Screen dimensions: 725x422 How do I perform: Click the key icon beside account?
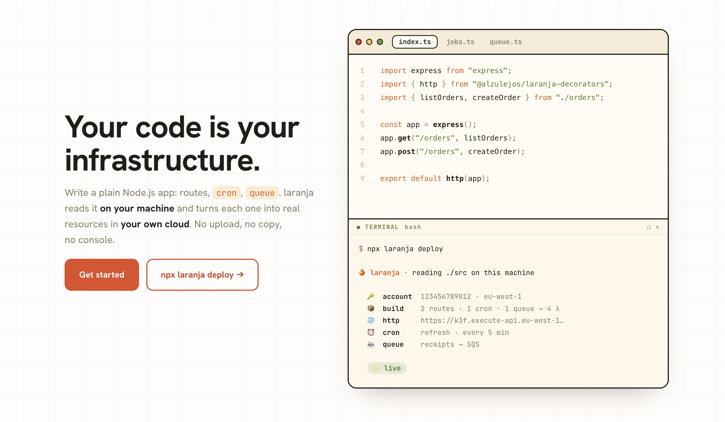(x=371, y=296)
